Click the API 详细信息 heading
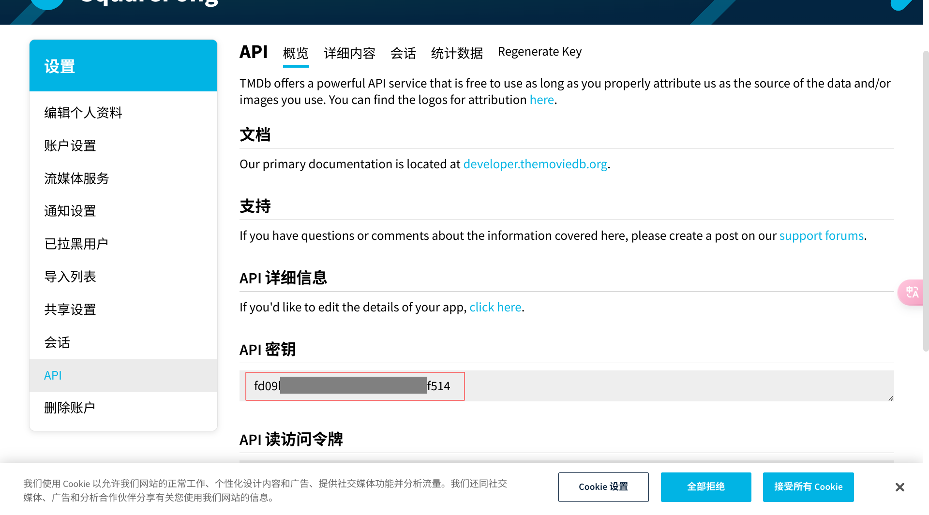 pos(283,278)
